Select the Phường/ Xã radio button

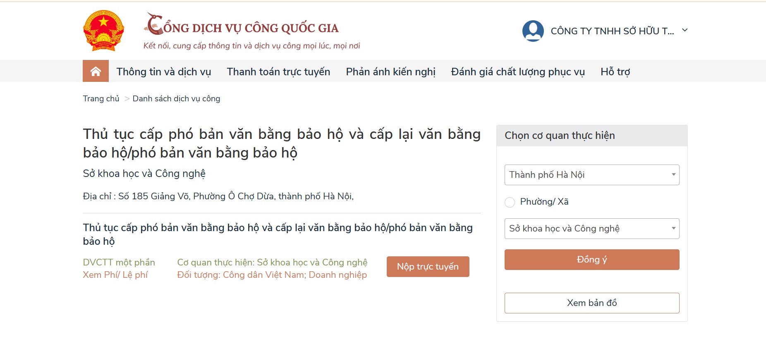pyautogui.click(x=510, y=202)
